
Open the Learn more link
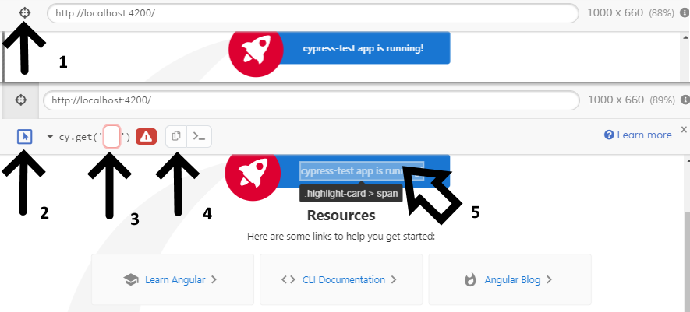pos(644,135)
